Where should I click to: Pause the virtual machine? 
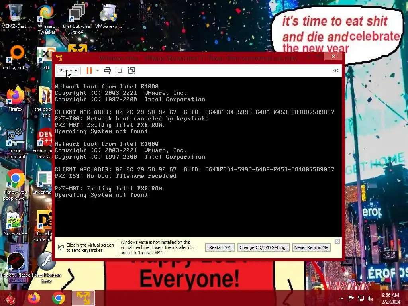(x=89, y=71)
